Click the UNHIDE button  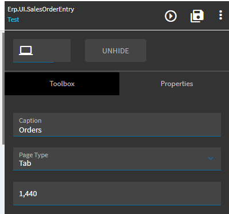(x=115, y=50)
